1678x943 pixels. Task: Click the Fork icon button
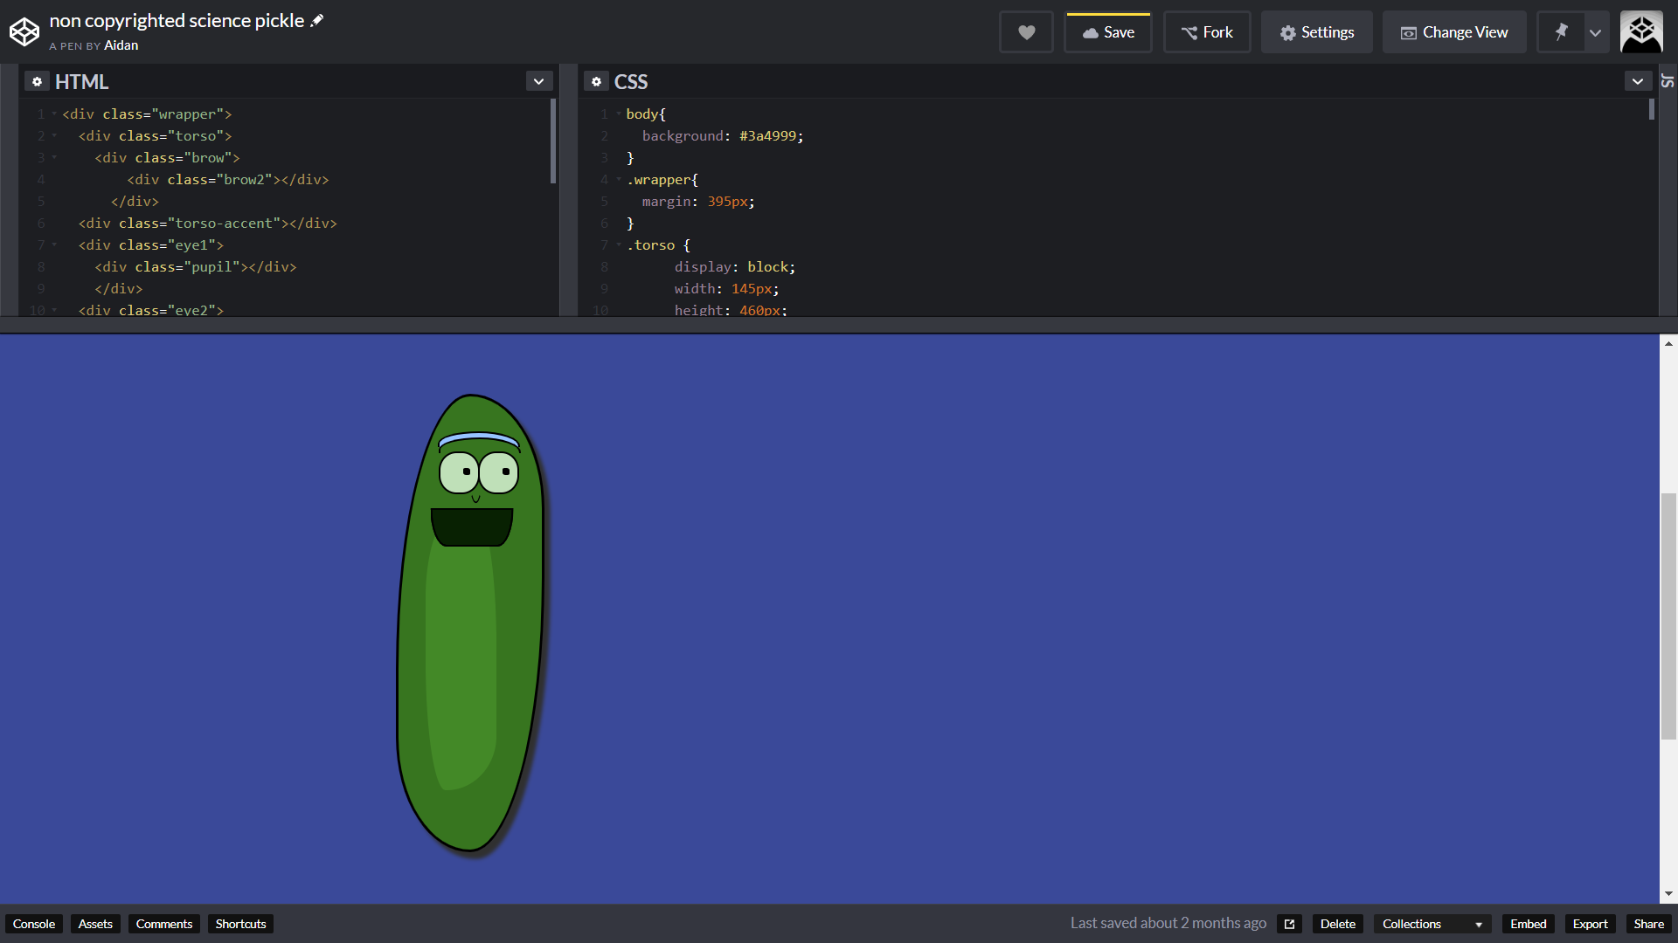coord(1207,31)
